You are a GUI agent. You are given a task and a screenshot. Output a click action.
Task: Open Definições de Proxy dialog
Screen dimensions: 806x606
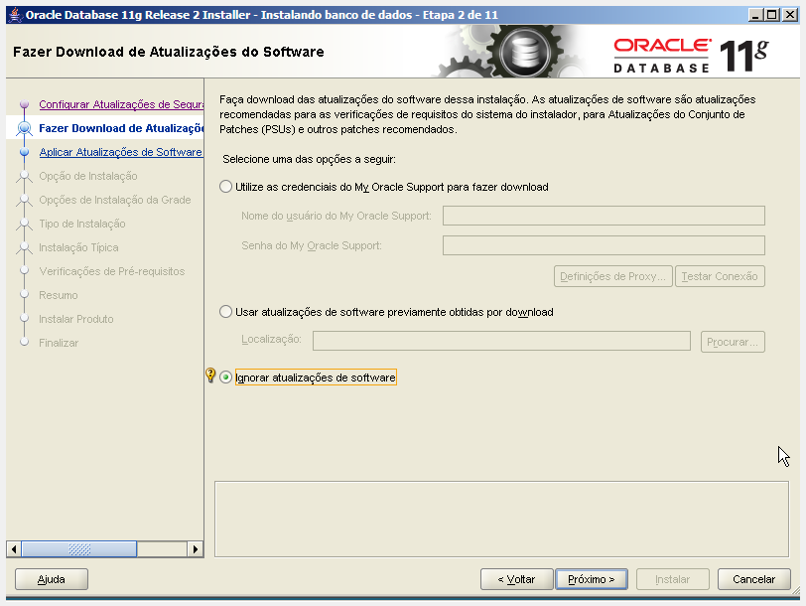click(612, 276)
